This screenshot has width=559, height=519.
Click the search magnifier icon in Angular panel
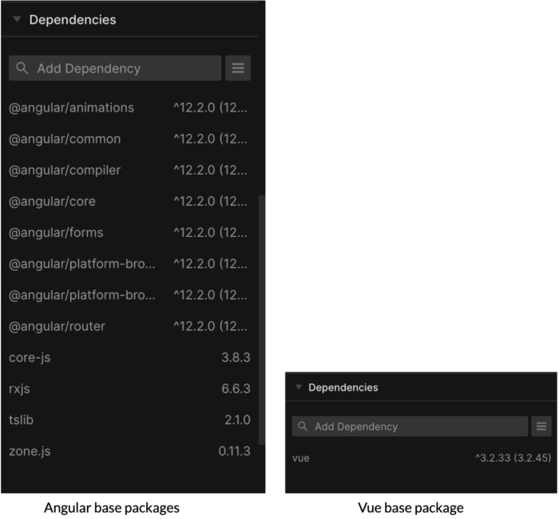pos(22,69)
